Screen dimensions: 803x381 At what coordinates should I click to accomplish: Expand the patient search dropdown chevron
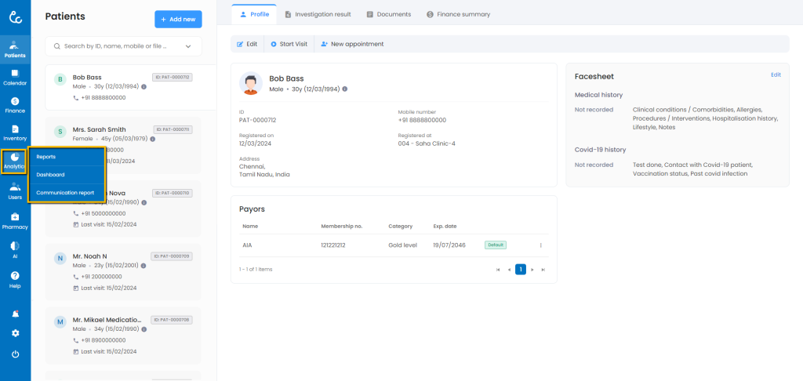[188, 46]
